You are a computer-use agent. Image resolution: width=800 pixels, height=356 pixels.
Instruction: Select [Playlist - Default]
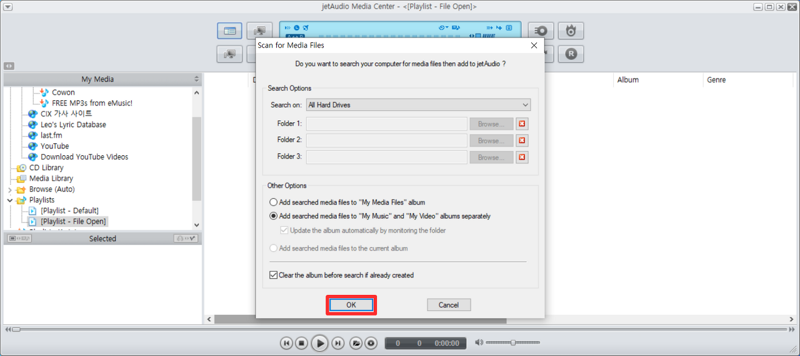(x=69, y=211)
